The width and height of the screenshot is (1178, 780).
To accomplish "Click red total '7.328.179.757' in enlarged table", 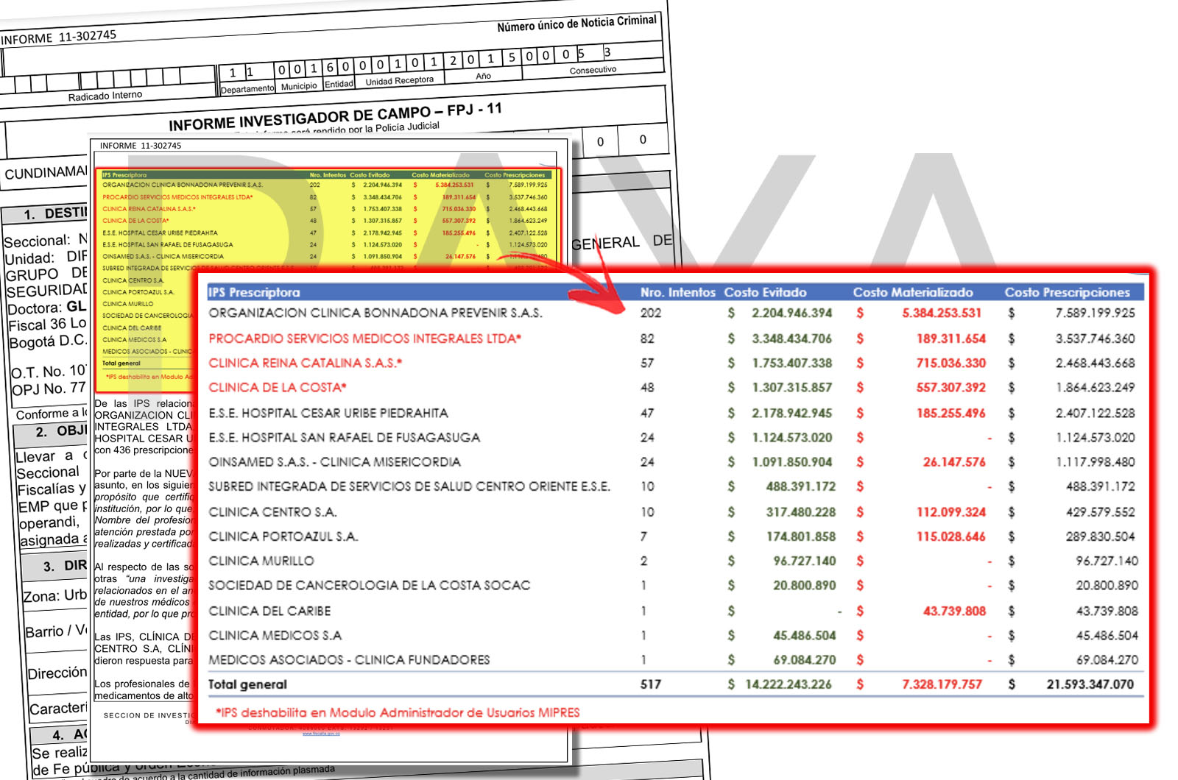I will click(942, 684).
